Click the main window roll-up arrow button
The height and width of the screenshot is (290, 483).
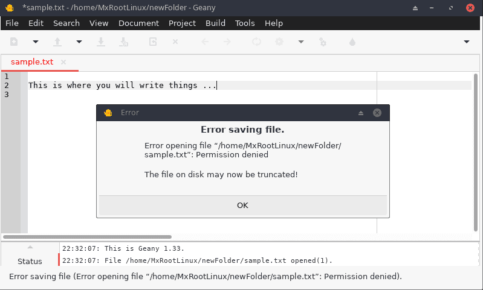415,8
